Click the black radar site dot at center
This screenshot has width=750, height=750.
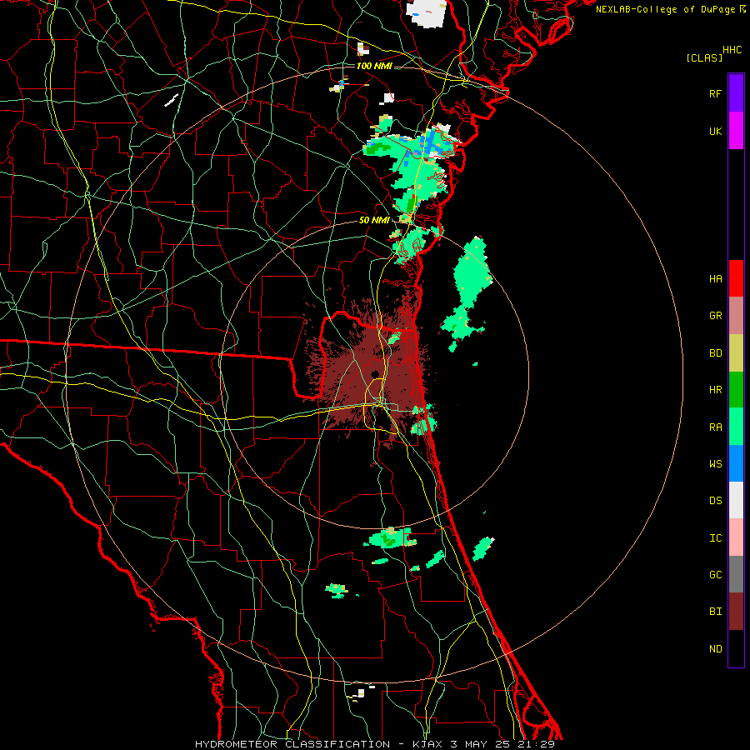pos(375,374)
